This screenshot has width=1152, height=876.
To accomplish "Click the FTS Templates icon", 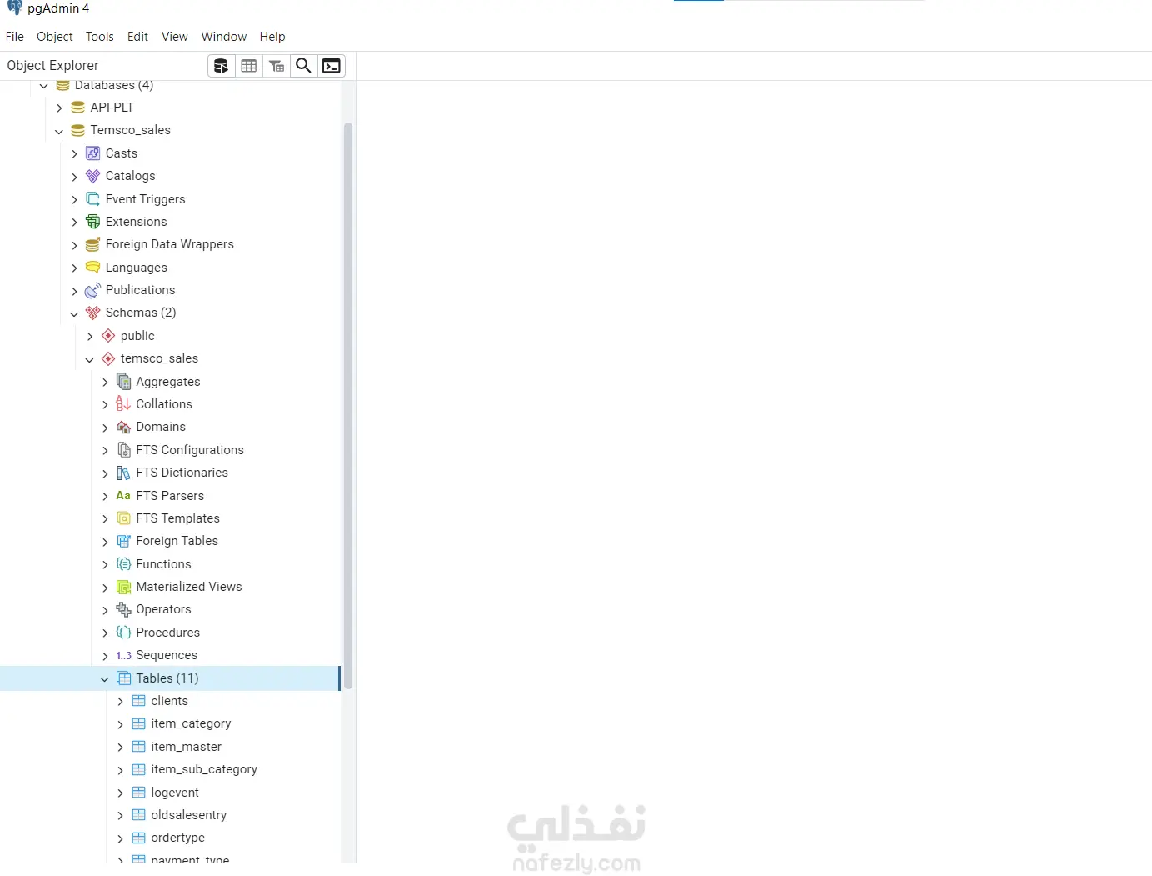I will point(123,518).
